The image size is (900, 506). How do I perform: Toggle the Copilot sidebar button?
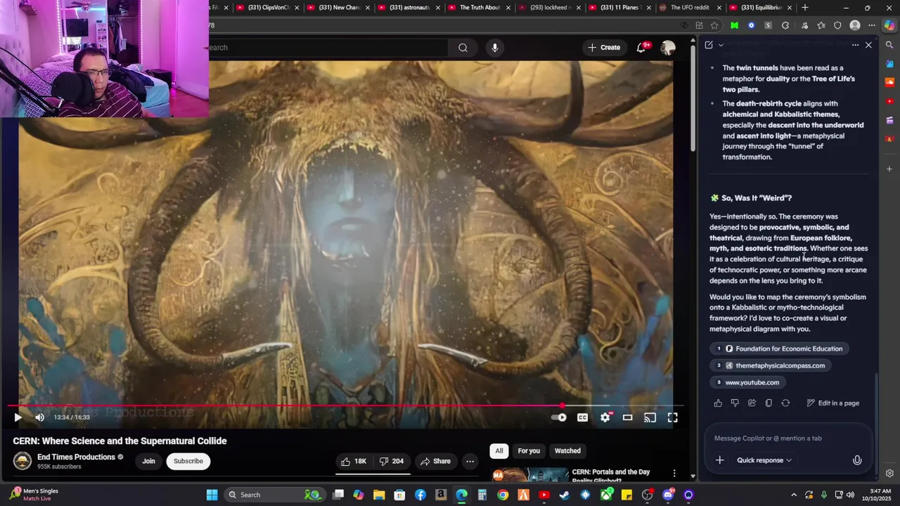[x=889, y=25]
